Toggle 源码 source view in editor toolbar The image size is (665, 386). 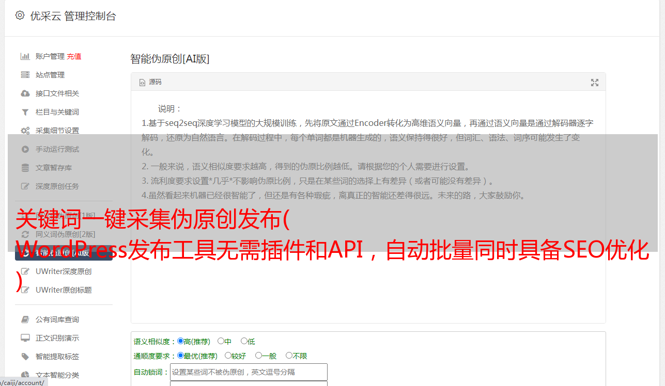click(150, 82)
